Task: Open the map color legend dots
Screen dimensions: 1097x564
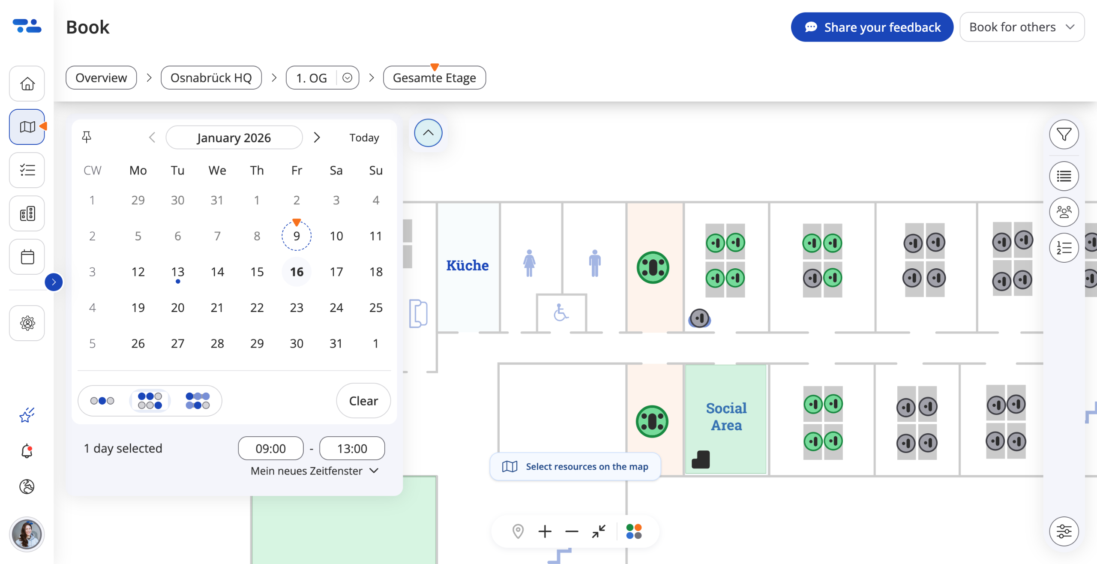Action: (634, 531)
